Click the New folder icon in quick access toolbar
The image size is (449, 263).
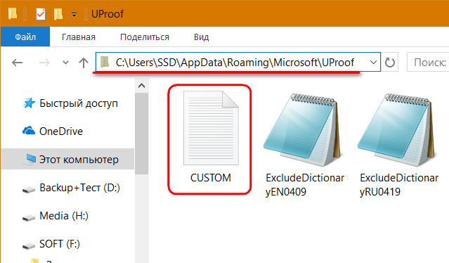[58, 14]
